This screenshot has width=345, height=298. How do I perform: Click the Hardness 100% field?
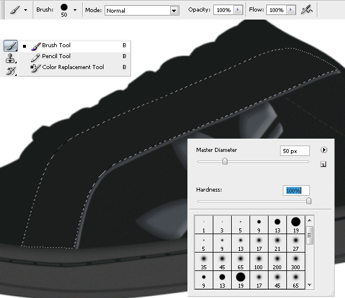pyautogui.click(x=296, y=190)
